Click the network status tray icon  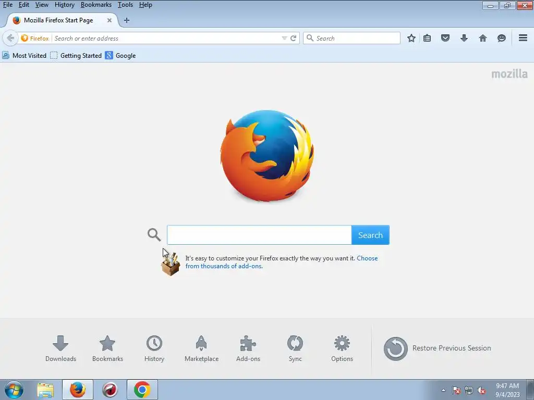[x=469, y=390]
